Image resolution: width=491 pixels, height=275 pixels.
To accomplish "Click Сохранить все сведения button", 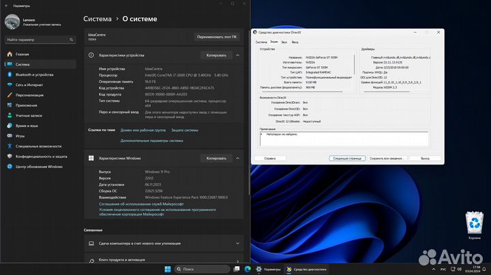I will 387,158.
